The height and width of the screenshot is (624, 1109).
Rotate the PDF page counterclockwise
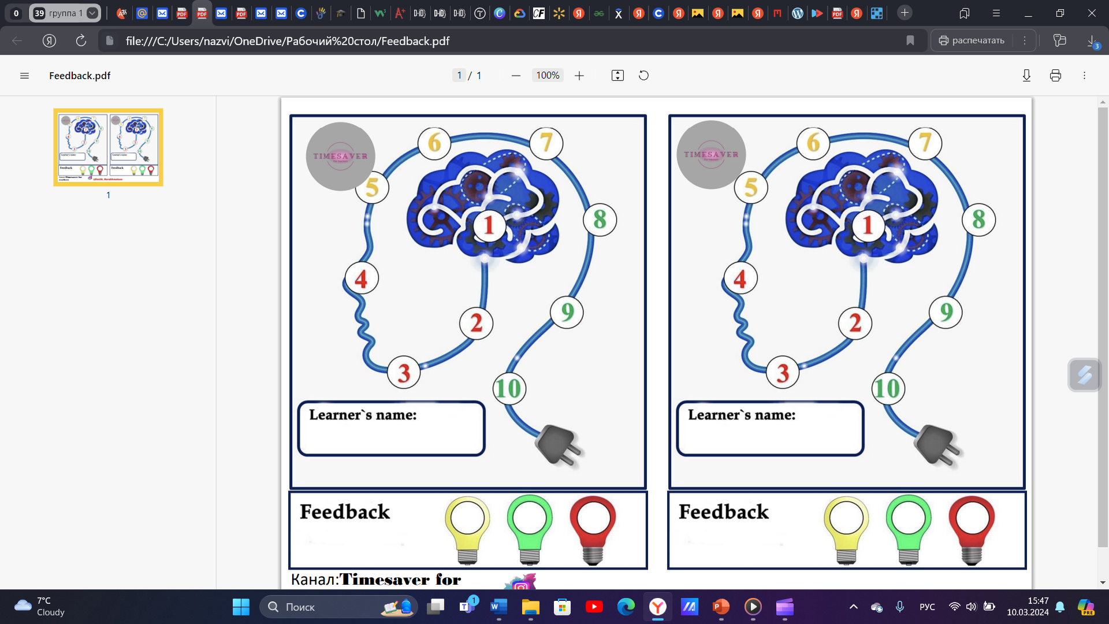(643, 76)
